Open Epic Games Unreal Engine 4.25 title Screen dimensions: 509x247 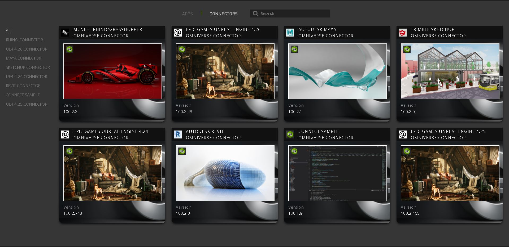click(x=448, y=134)
